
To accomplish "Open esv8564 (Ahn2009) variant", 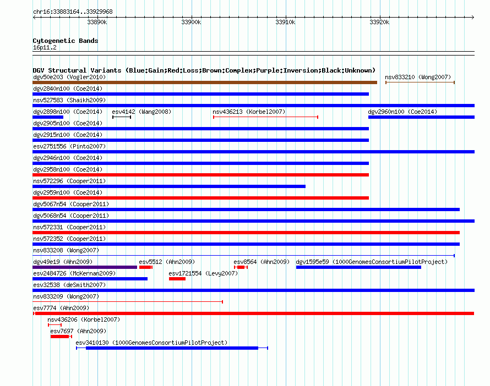I will pyautogui.click(x=241, y=267).
